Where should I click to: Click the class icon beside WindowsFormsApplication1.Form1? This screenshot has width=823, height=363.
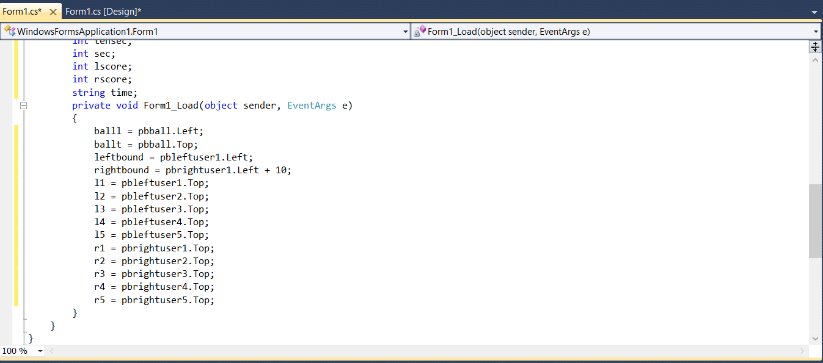pyautogui.click(x=9, y=31)
